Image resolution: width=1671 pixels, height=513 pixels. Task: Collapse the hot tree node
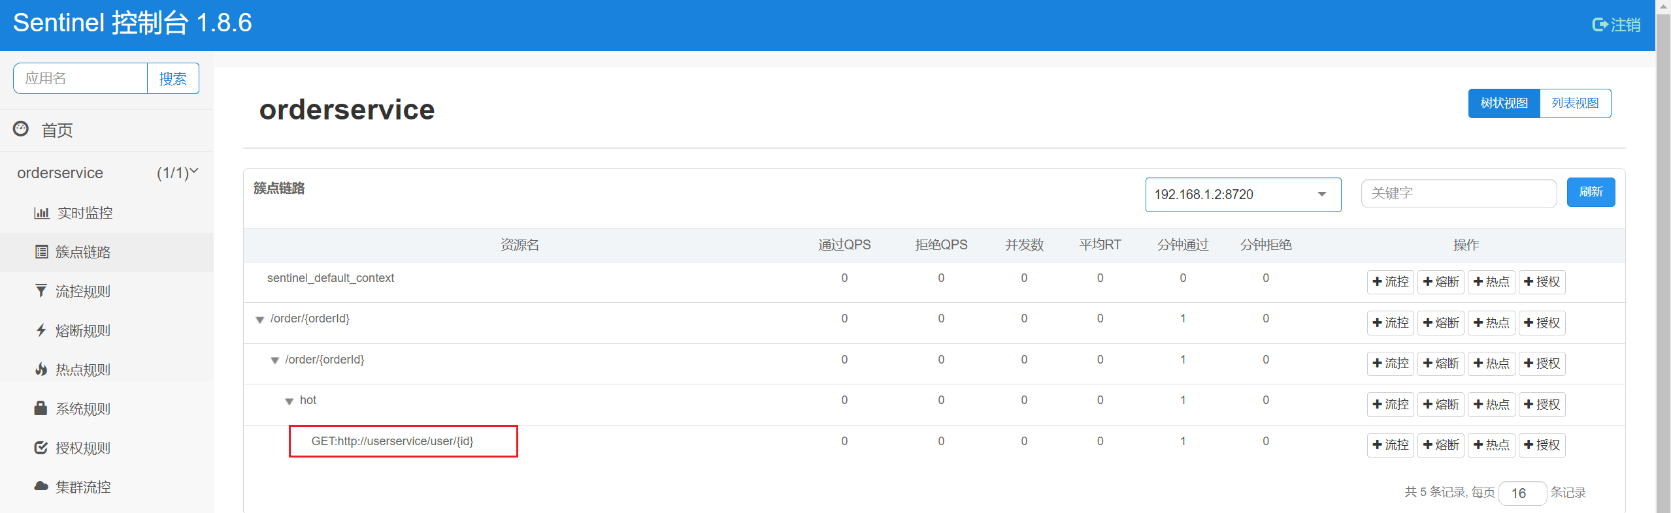289,401
